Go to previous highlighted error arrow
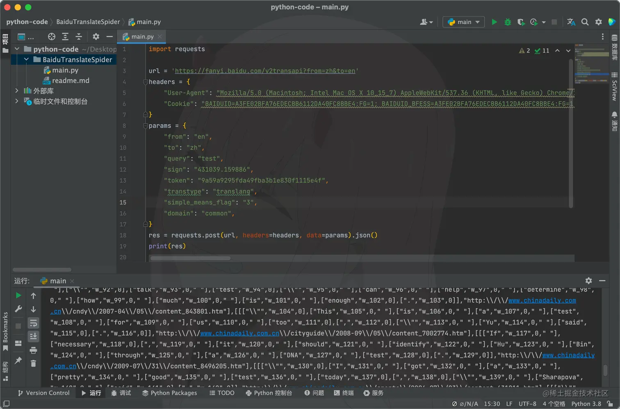Image resolution: width=620 pixels, height=409 pixels. click(557, 50)
